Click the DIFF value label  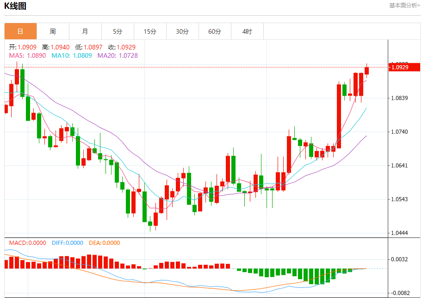(x=68, y=243)
